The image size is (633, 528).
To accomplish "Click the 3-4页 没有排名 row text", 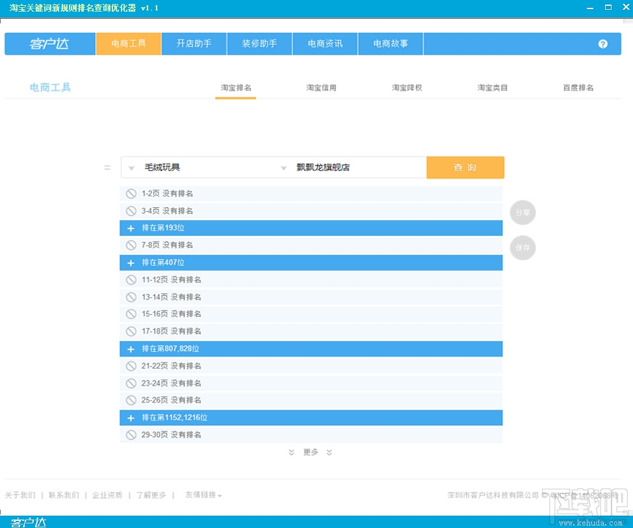I will tap(167, 211).
